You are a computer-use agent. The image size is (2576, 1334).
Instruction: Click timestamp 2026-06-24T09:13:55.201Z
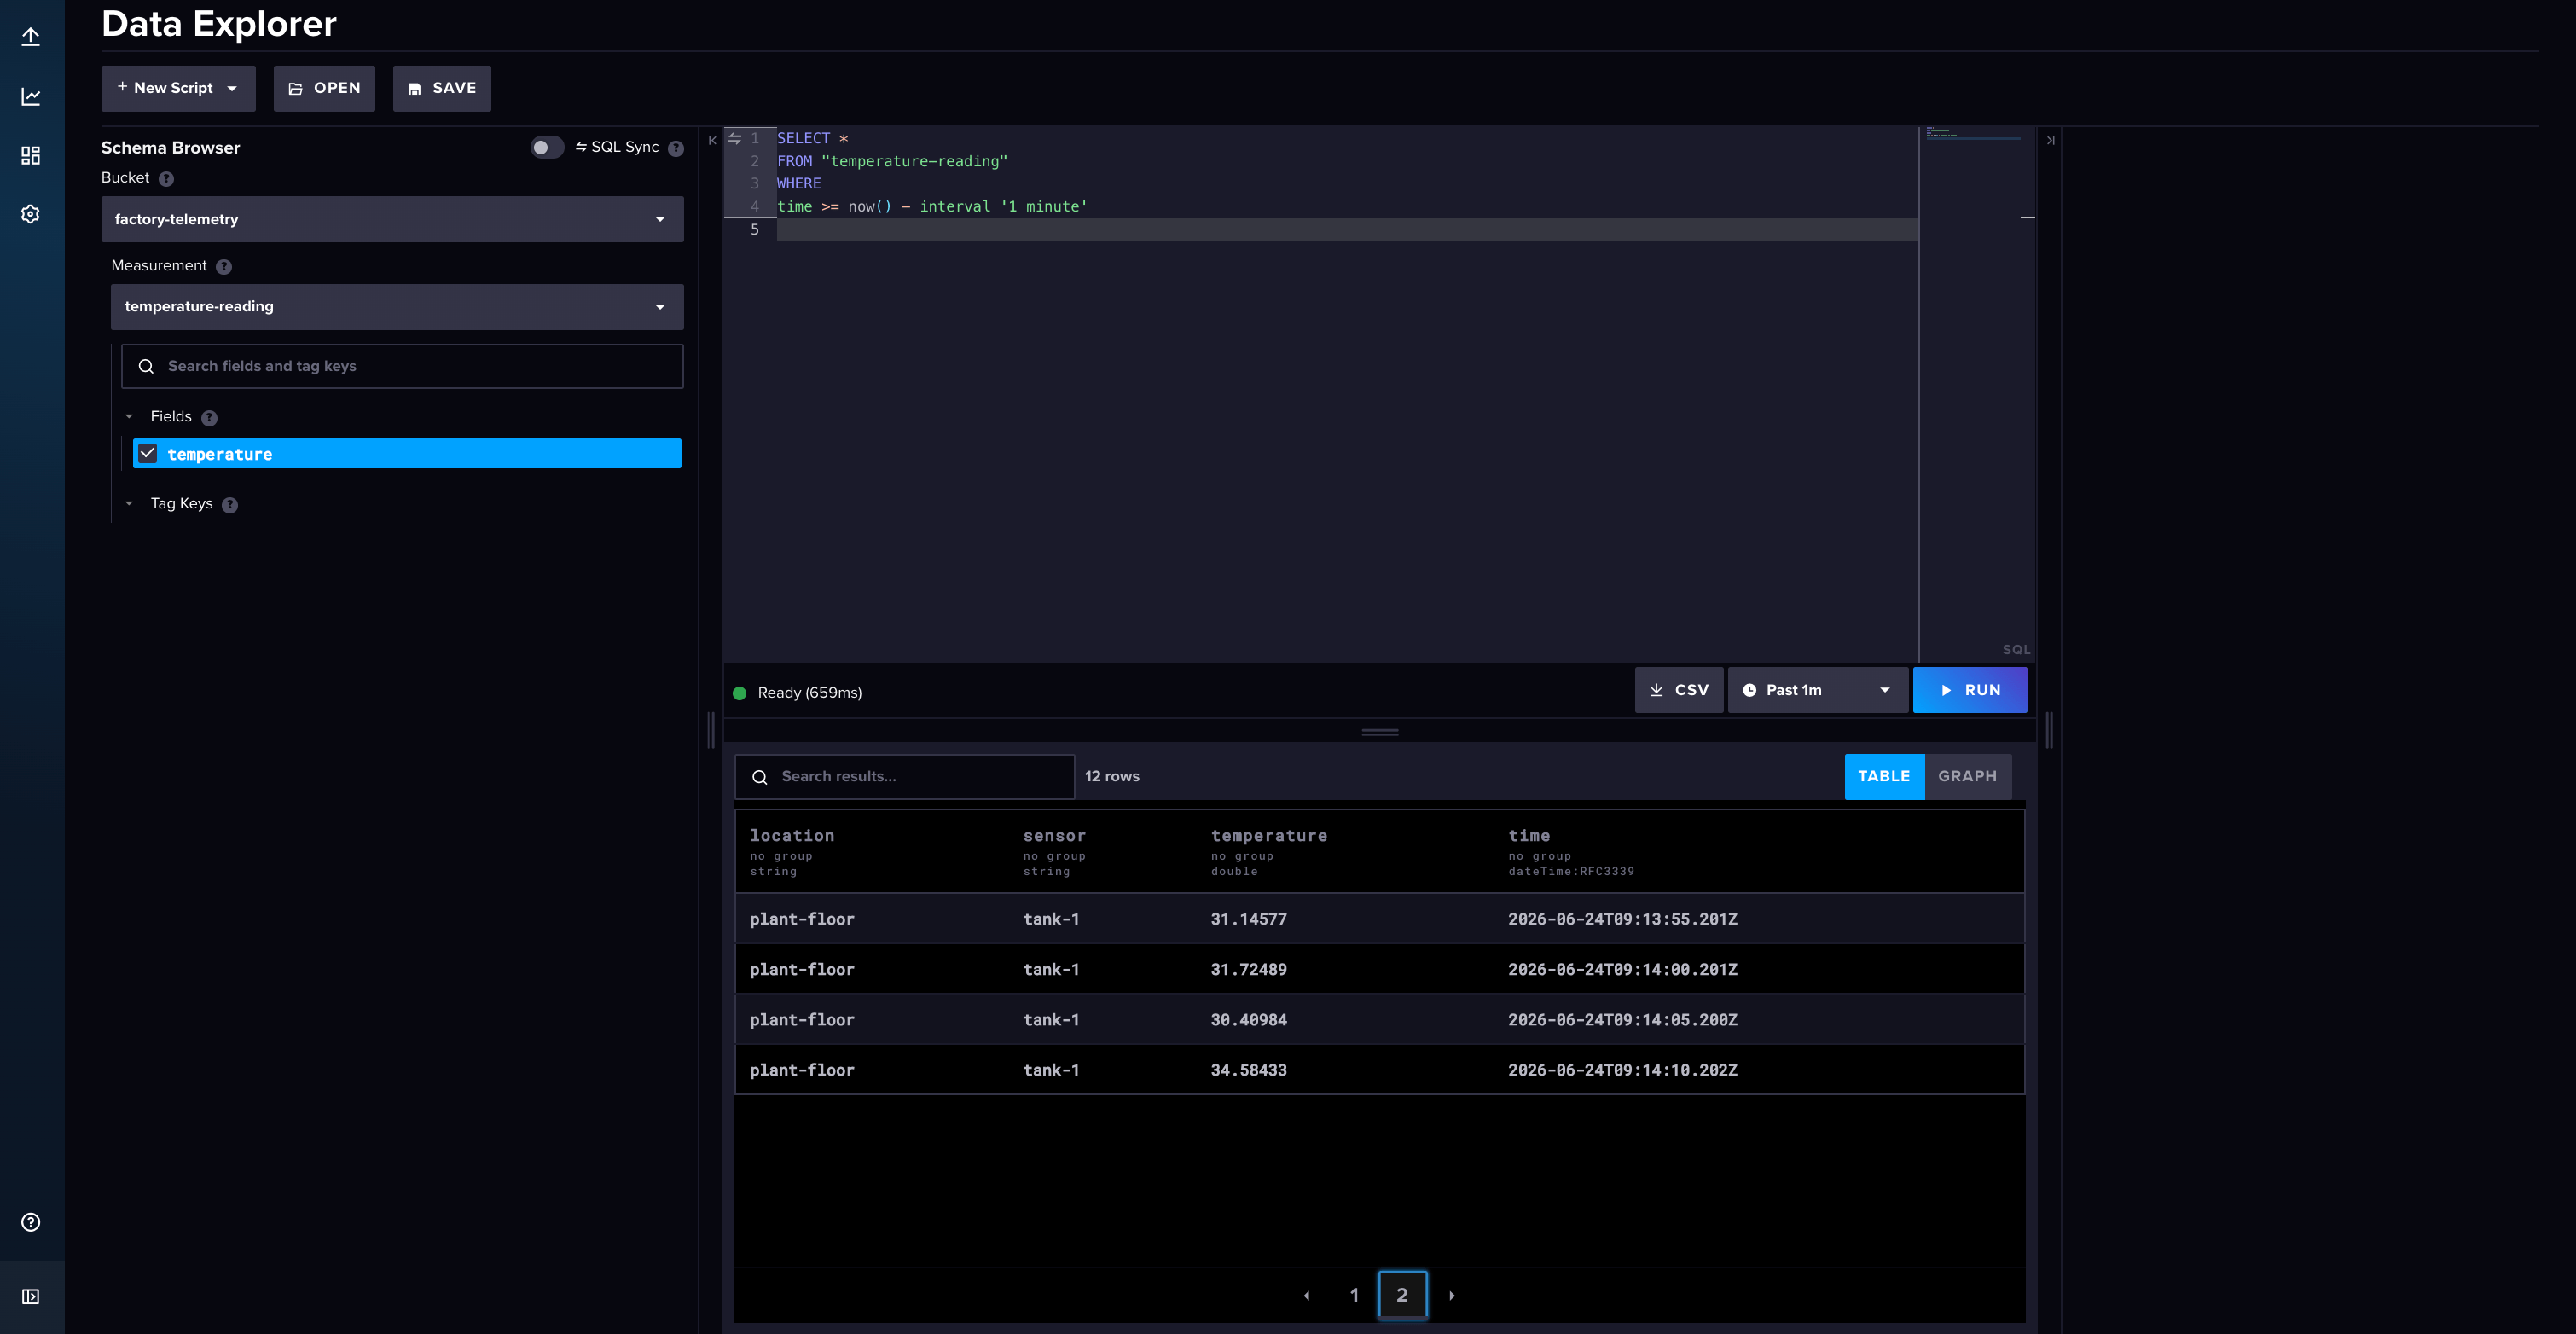click(1622, 919)
